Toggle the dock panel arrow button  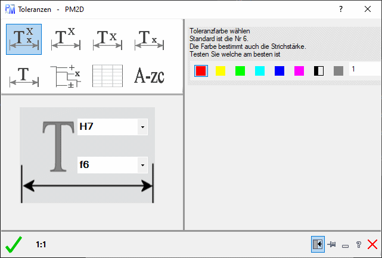tap(318, 244)
